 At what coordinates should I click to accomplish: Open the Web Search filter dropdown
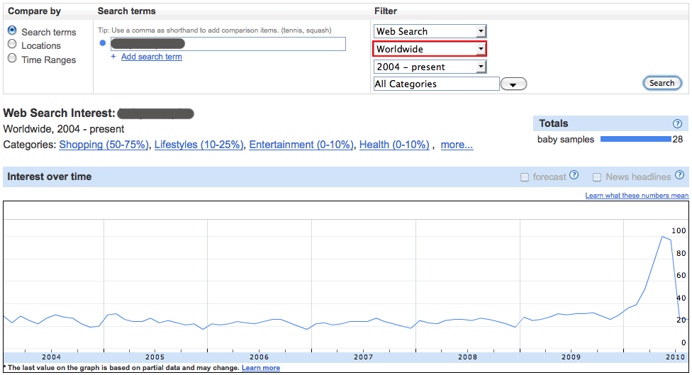tap(430, 31)
